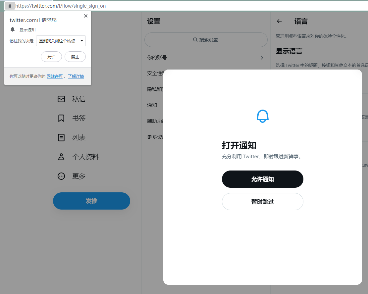The image size is (368, 294).
Task: Click the back arrow next to 语言
Action: [x=279, y=21]
